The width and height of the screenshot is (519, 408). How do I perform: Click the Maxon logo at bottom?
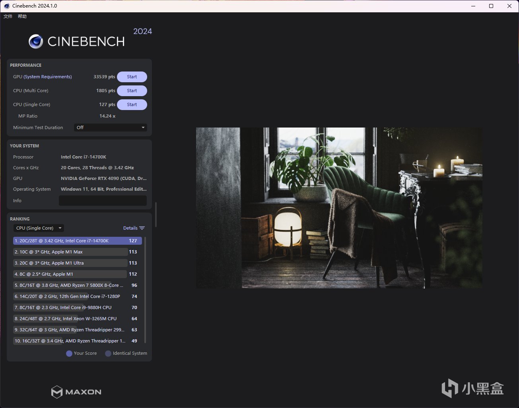point(76,392)
